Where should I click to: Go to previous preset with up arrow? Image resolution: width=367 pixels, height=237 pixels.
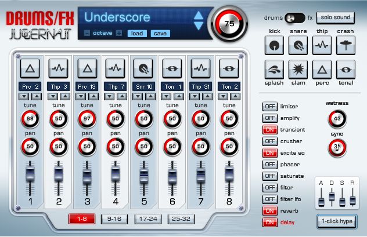pyautogui.click(x=198, y=15)
